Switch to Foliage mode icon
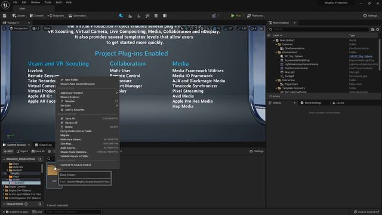This screenshot has height=215, width=382. pyautogui.click(x=138, y=16)
